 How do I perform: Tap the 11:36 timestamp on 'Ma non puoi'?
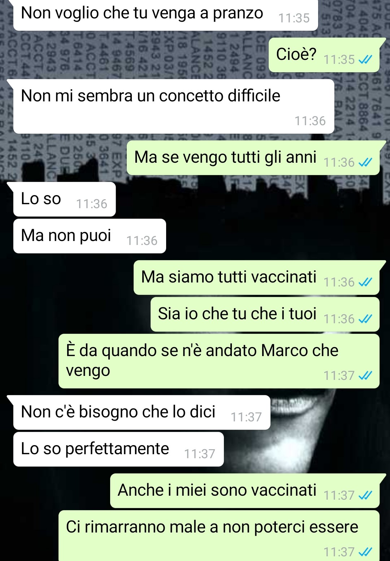pos(142,241)
